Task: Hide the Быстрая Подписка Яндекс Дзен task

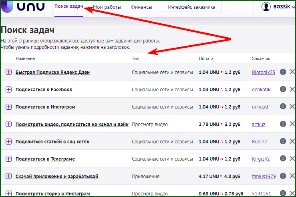Action: point(292,72)
